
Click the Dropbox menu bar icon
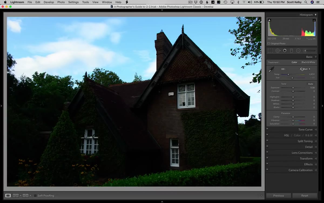pyautogui.click(x=196, y=2)
